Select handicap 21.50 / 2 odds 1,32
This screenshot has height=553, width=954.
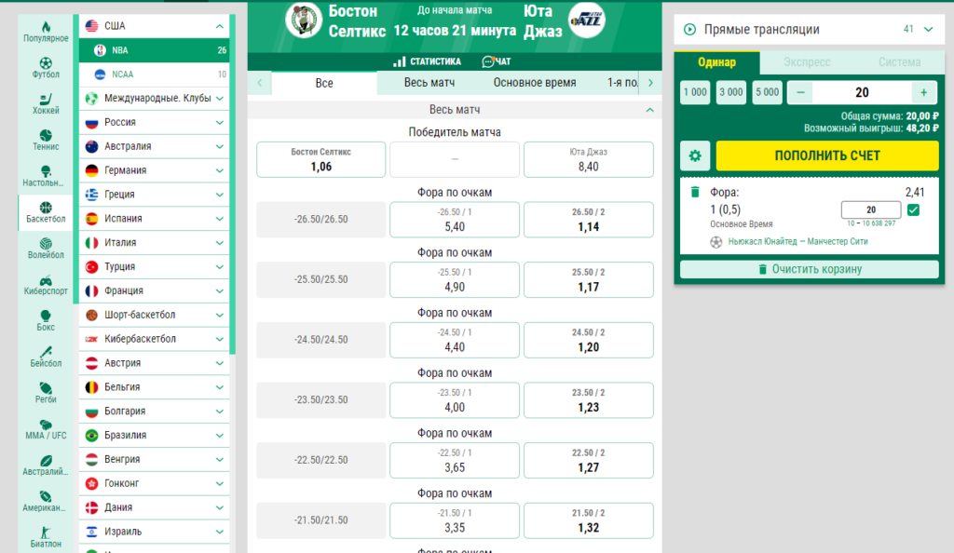[589, 520]
